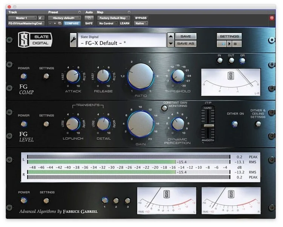
Task: Click the DYNAMIC PERCEPTION knob
Action: coord(178,124)
